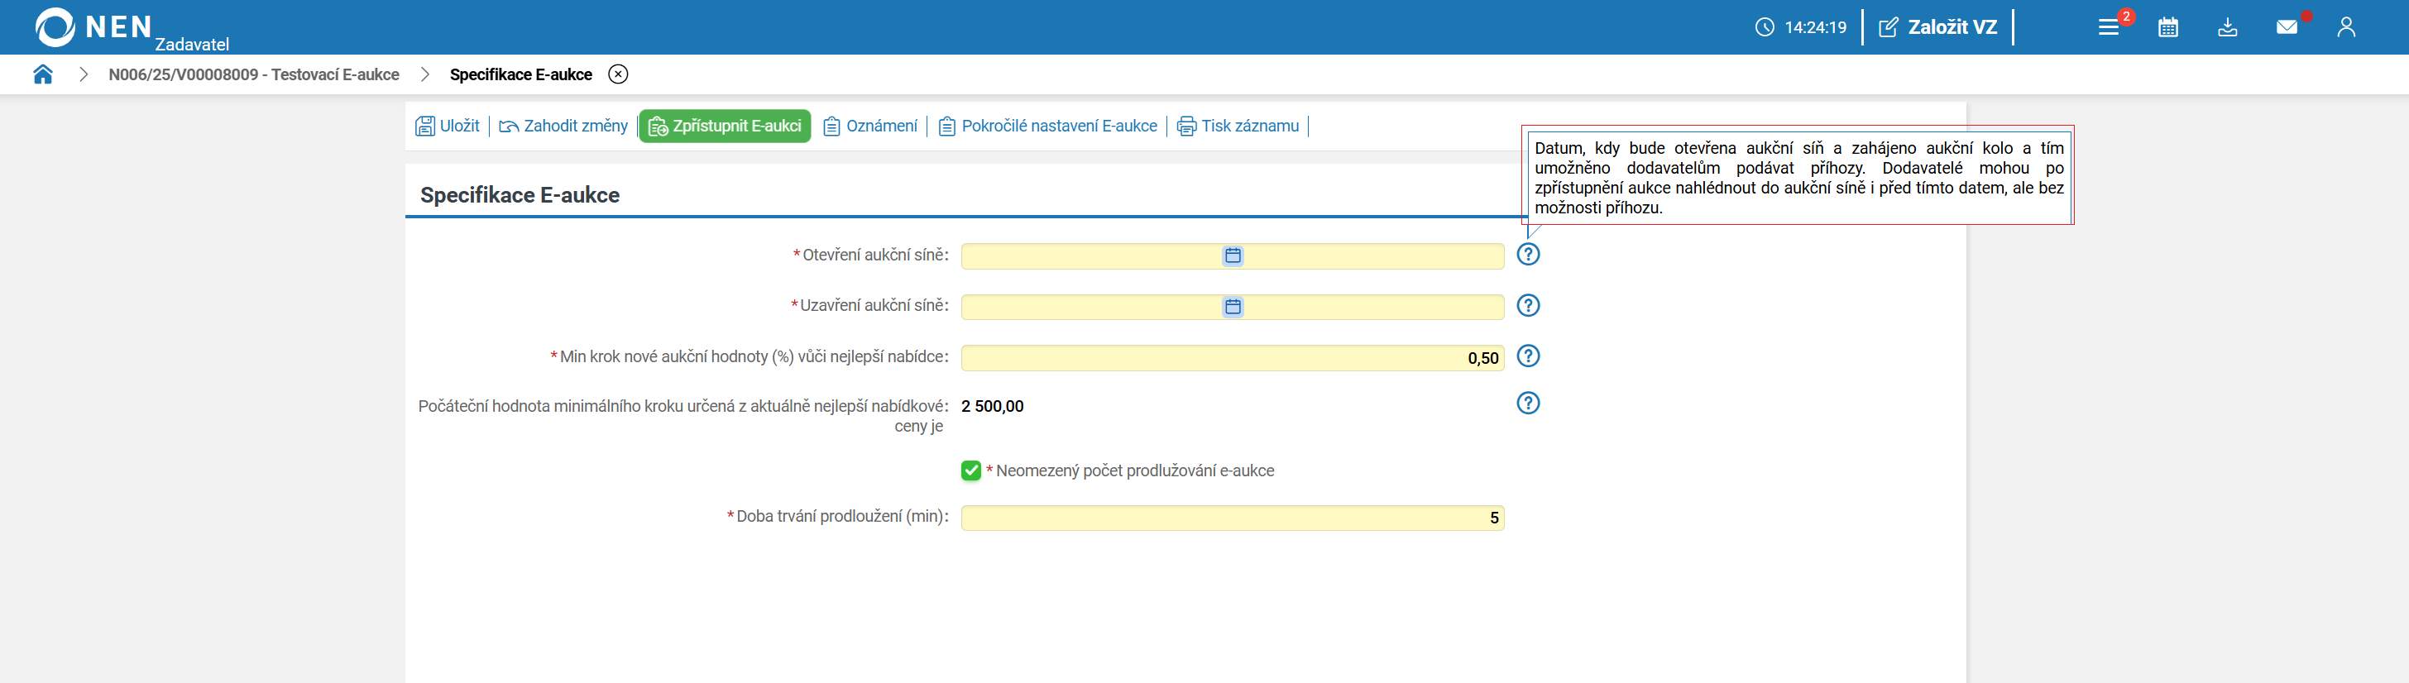Show help for Min krok field
Image resolution: width=2409 pixels, height=683 pixels.
pos(1528,356)
